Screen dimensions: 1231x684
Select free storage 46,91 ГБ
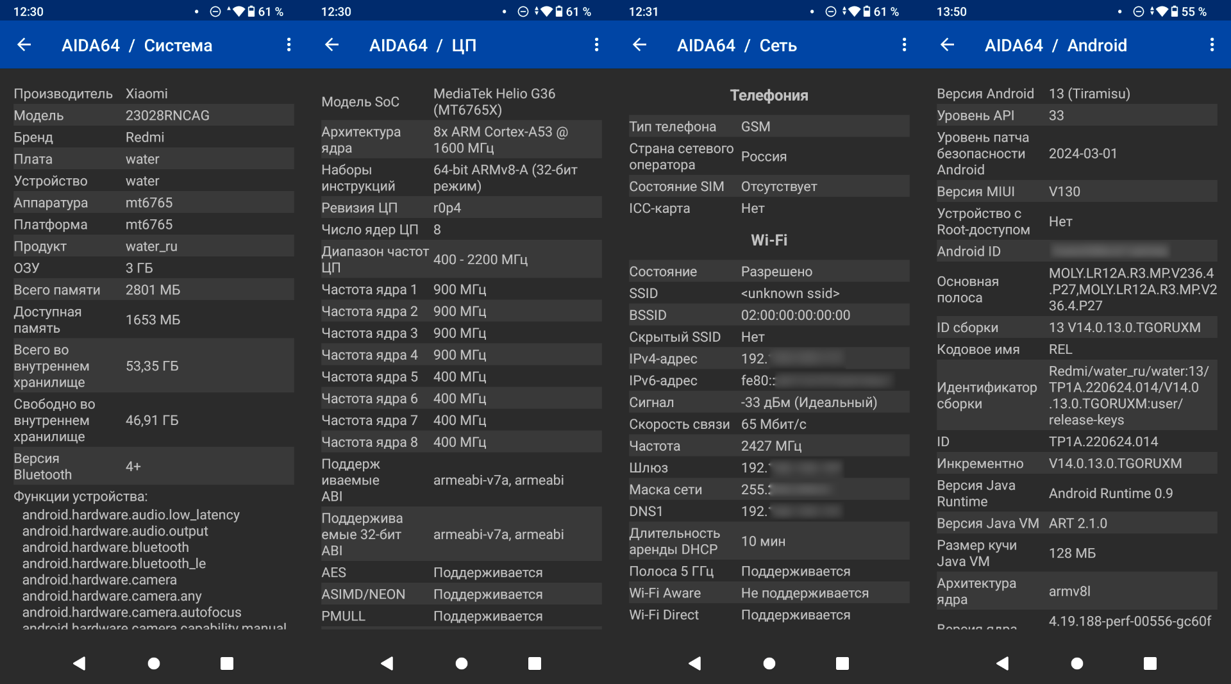point(152,421)
